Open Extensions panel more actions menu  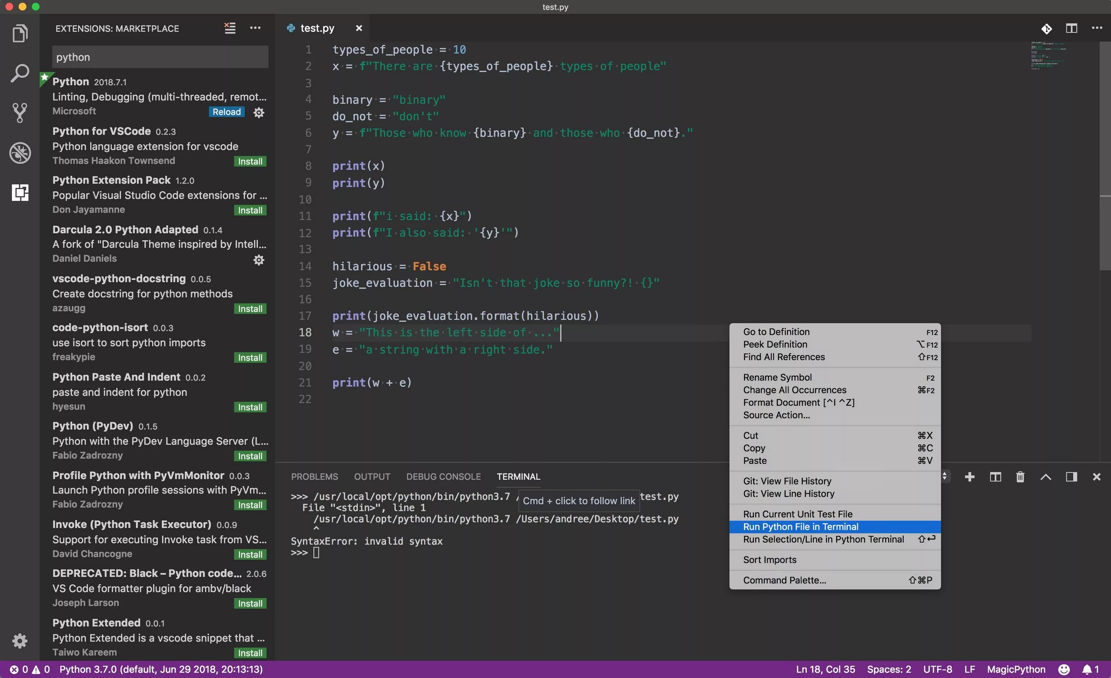coord(255,28)
